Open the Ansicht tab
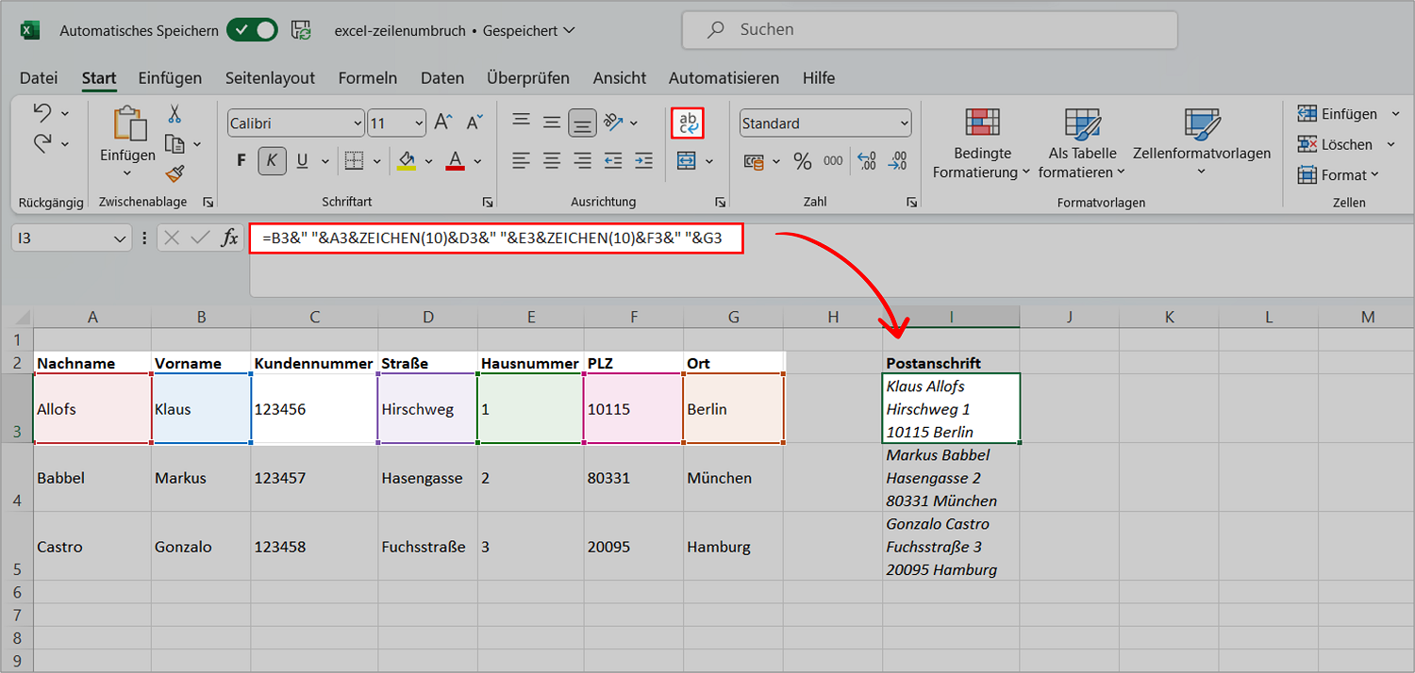1415x673 pixels. (x=620, y=78)
